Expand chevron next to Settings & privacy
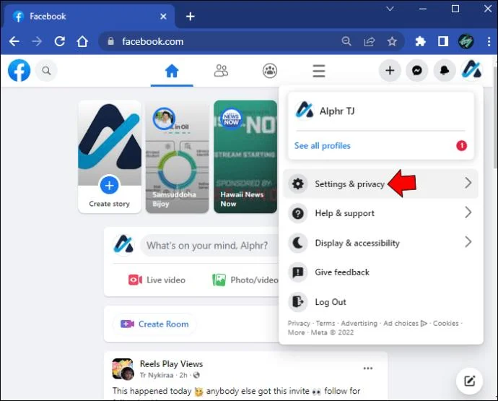The image size is (498, 401). coord(468,184)
